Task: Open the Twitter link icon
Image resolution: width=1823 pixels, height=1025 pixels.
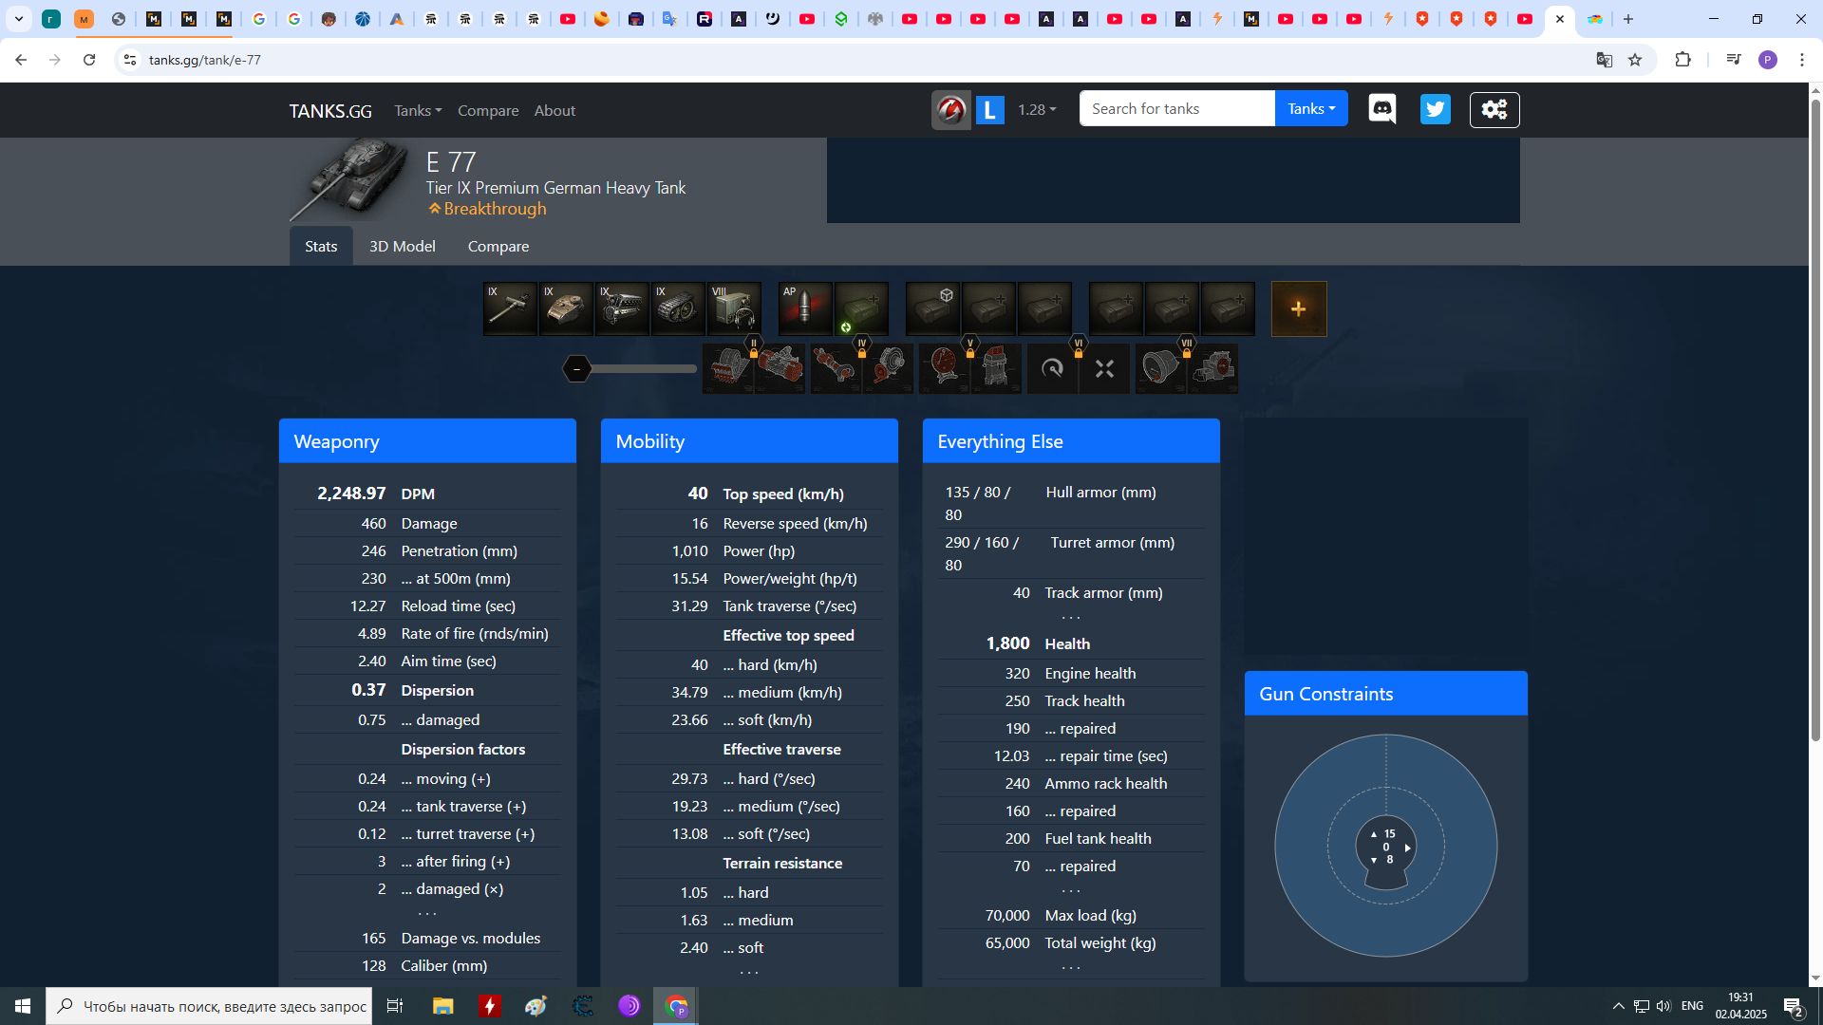Action: coord(1436,109)
